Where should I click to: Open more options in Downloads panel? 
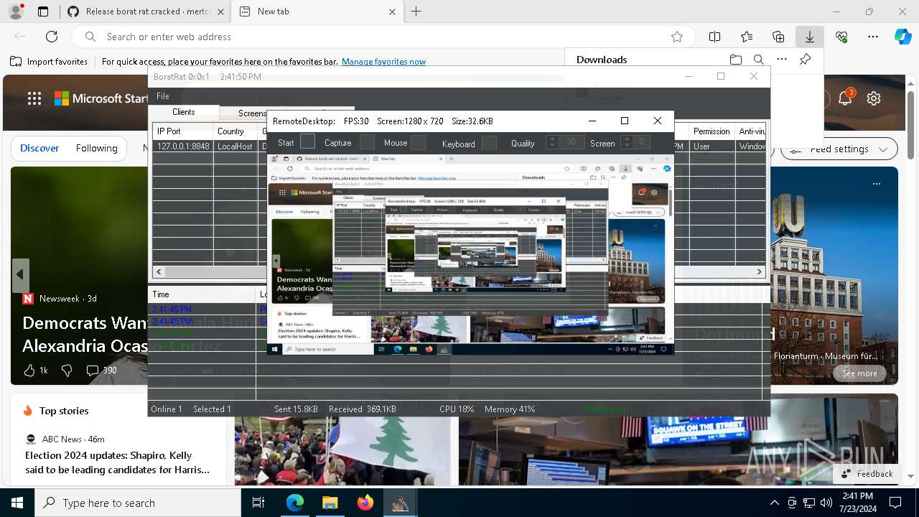click(x=782, y=60)
